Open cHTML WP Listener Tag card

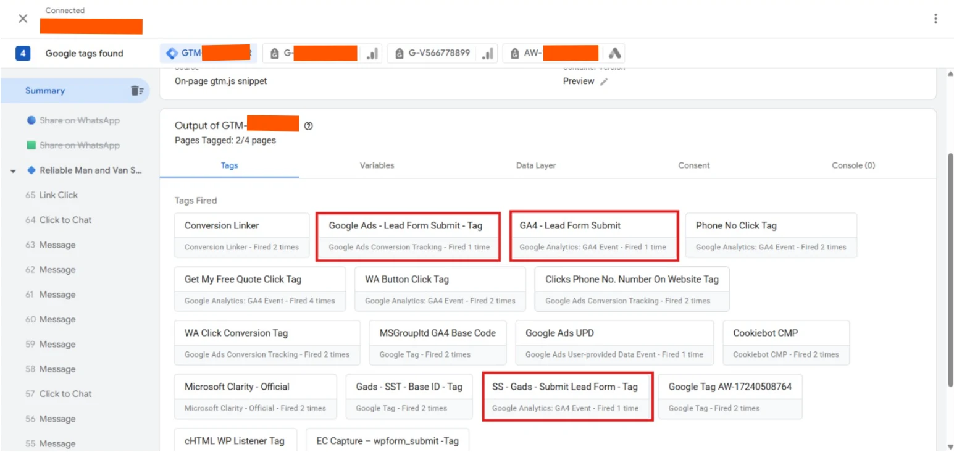[x=235, y=440]
